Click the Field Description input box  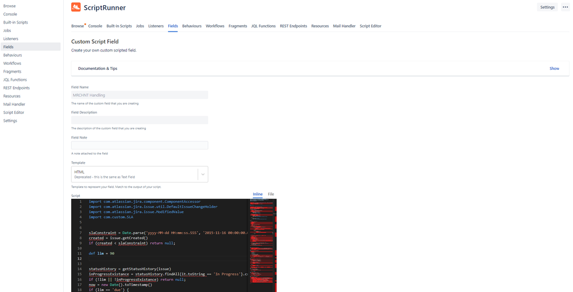click(140, 120)
